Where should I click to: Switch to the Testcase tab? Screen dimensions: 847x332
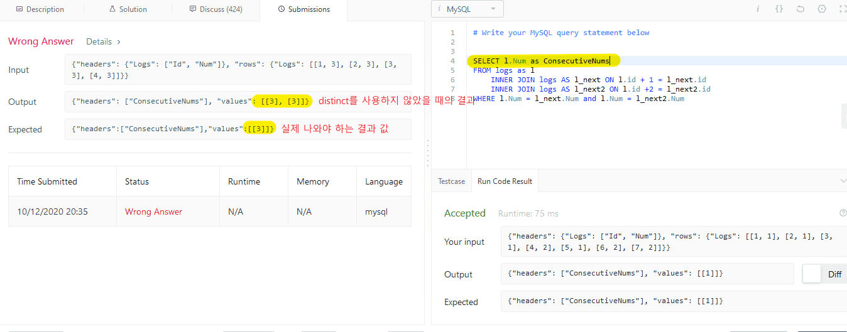tap(451, 181)
